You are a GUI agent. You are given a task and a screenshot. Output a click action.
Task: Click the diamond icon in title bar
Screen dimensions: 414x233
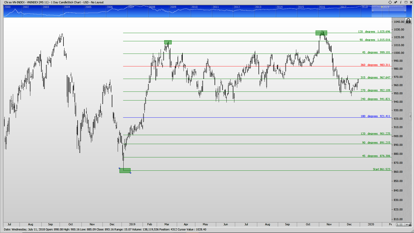(390, 2)
